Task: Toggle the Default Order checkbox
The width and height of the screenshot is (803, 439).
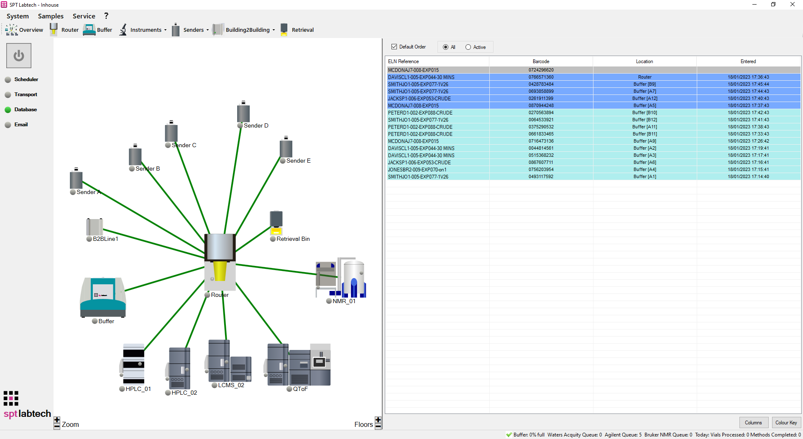Action: (394, 46)
